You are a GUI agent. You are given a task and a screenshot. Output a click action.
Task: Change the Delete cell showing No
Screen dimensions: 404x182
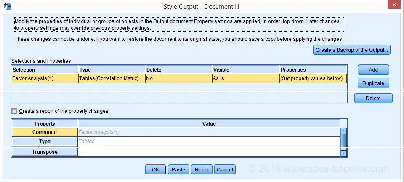(x=178, y=78)
